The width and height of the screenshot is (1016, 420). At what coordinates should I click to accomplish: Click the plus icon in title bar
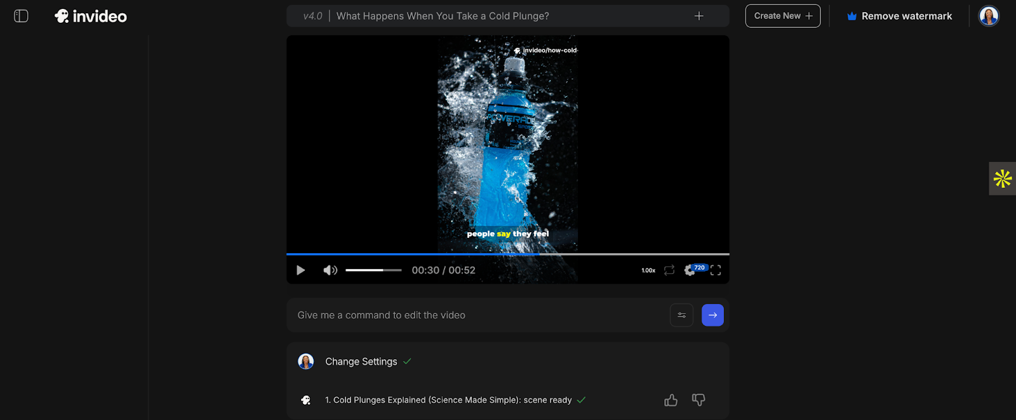(698, 16)
